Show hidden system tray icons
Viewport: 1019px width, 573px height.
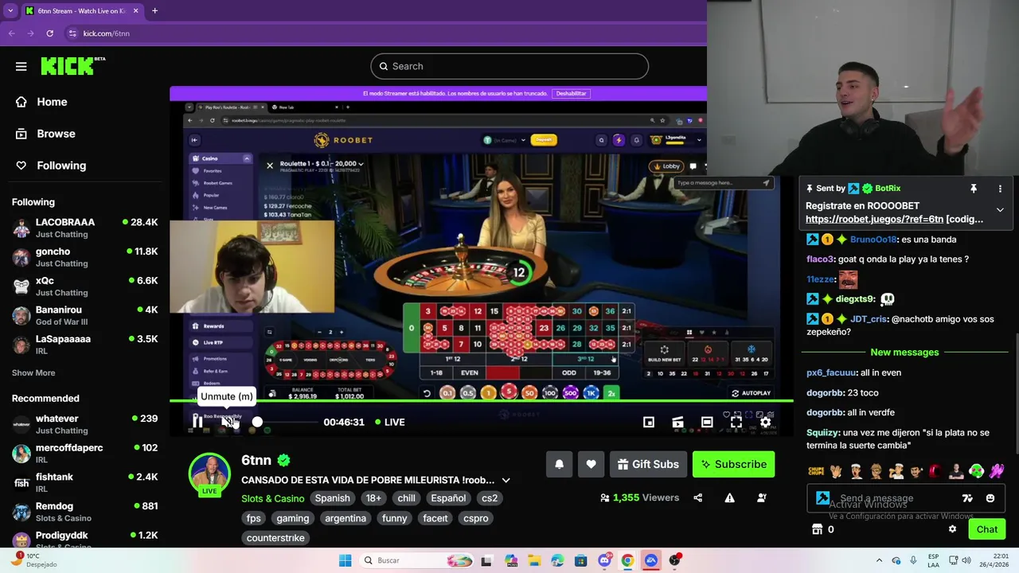(x=879, y=560)
